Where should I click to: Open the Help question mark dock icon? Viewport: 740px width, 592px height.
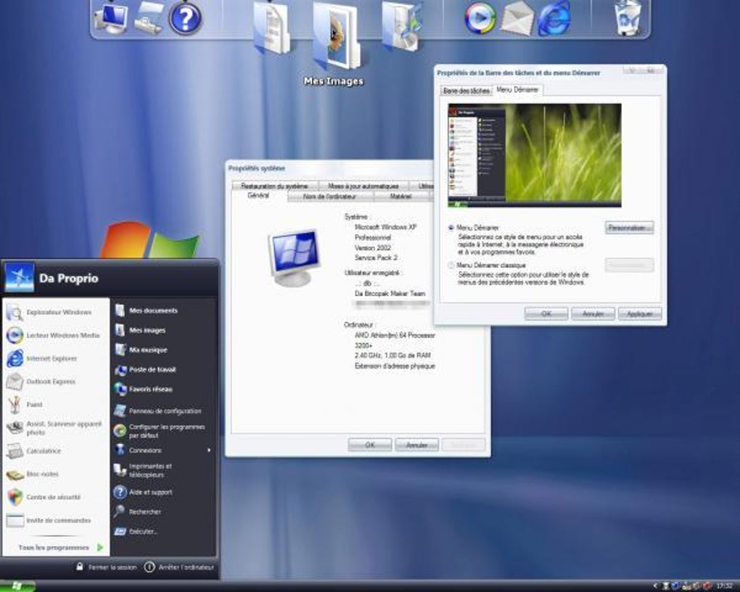coord(185,18)
